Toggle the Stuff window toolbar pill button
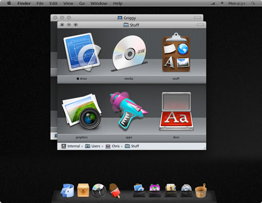 click(x=200, y=25)
